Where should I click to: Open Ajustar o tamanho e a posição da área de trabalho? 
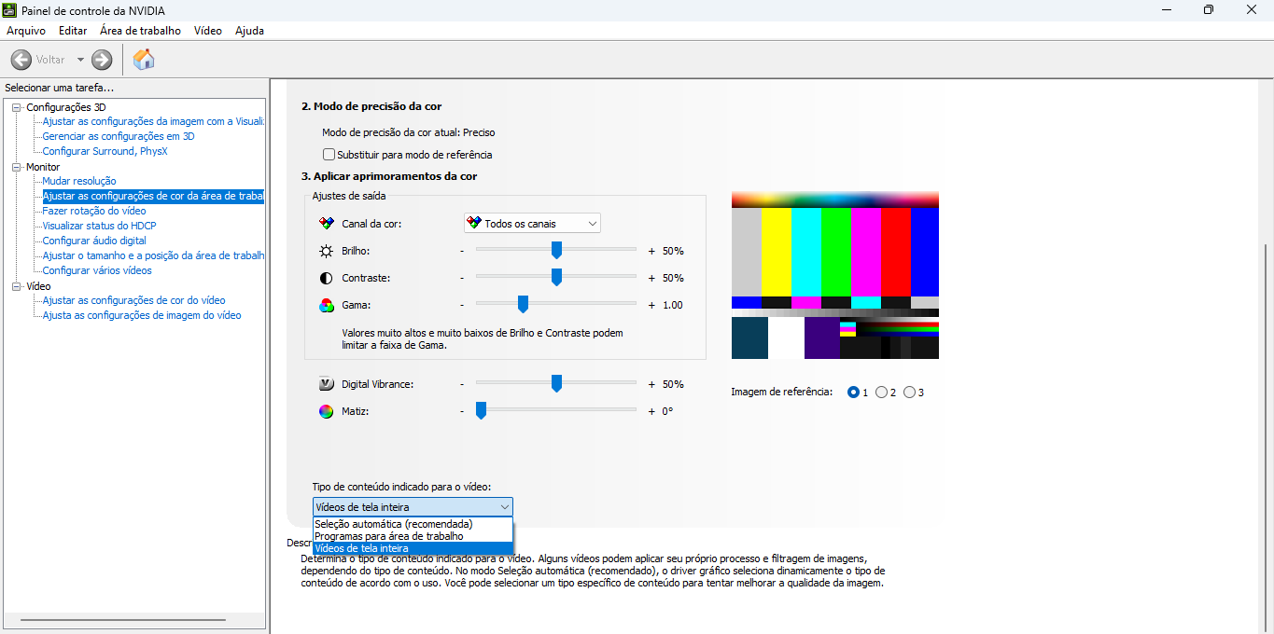point(153,255)
